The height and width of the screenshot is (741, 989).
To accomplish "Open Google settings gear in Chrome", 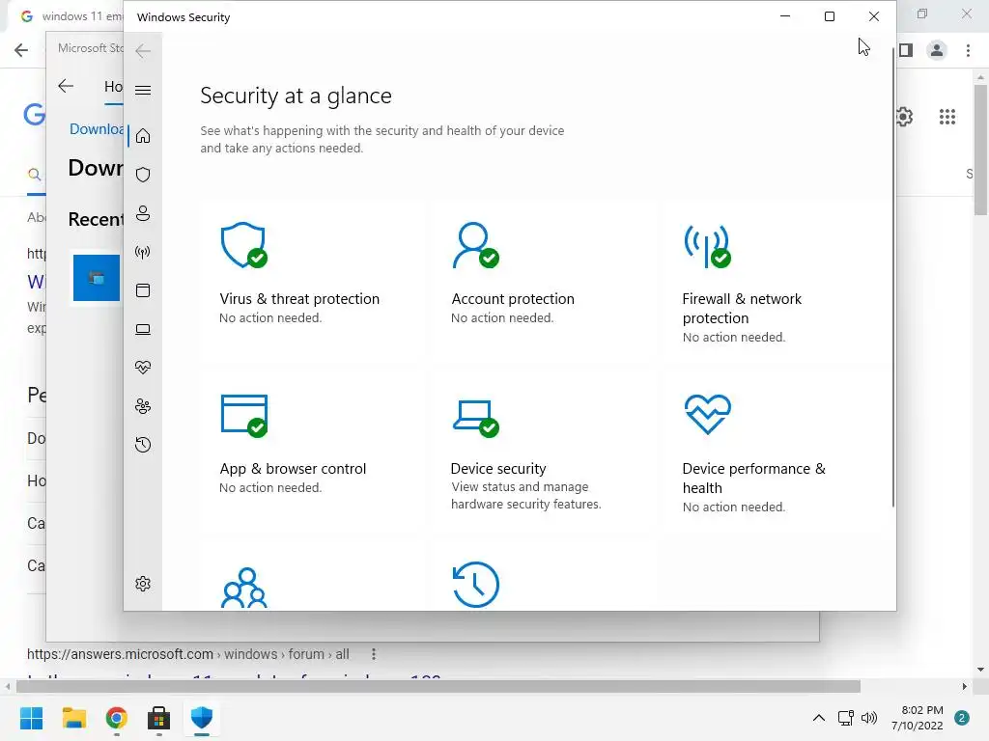I will tap(904, 117).
